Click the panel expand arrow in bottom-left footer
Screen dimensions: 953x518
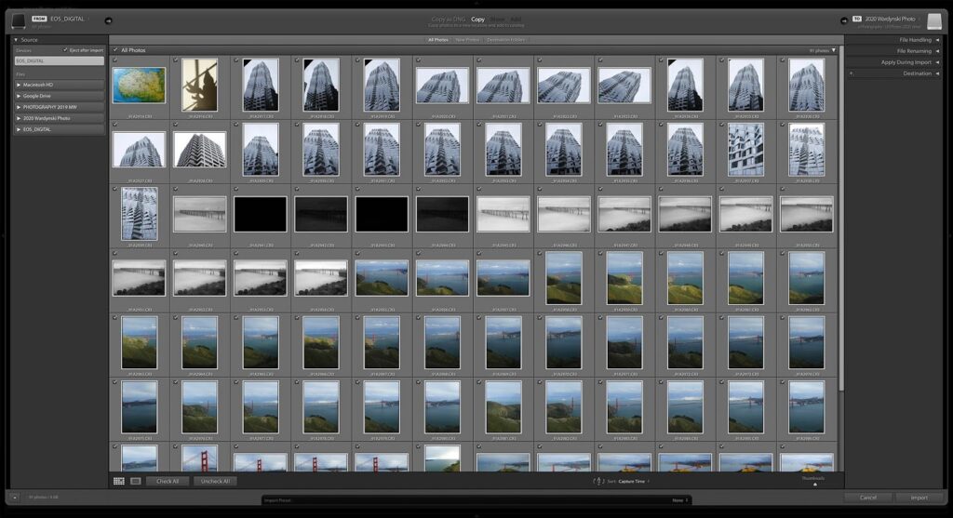15,498
